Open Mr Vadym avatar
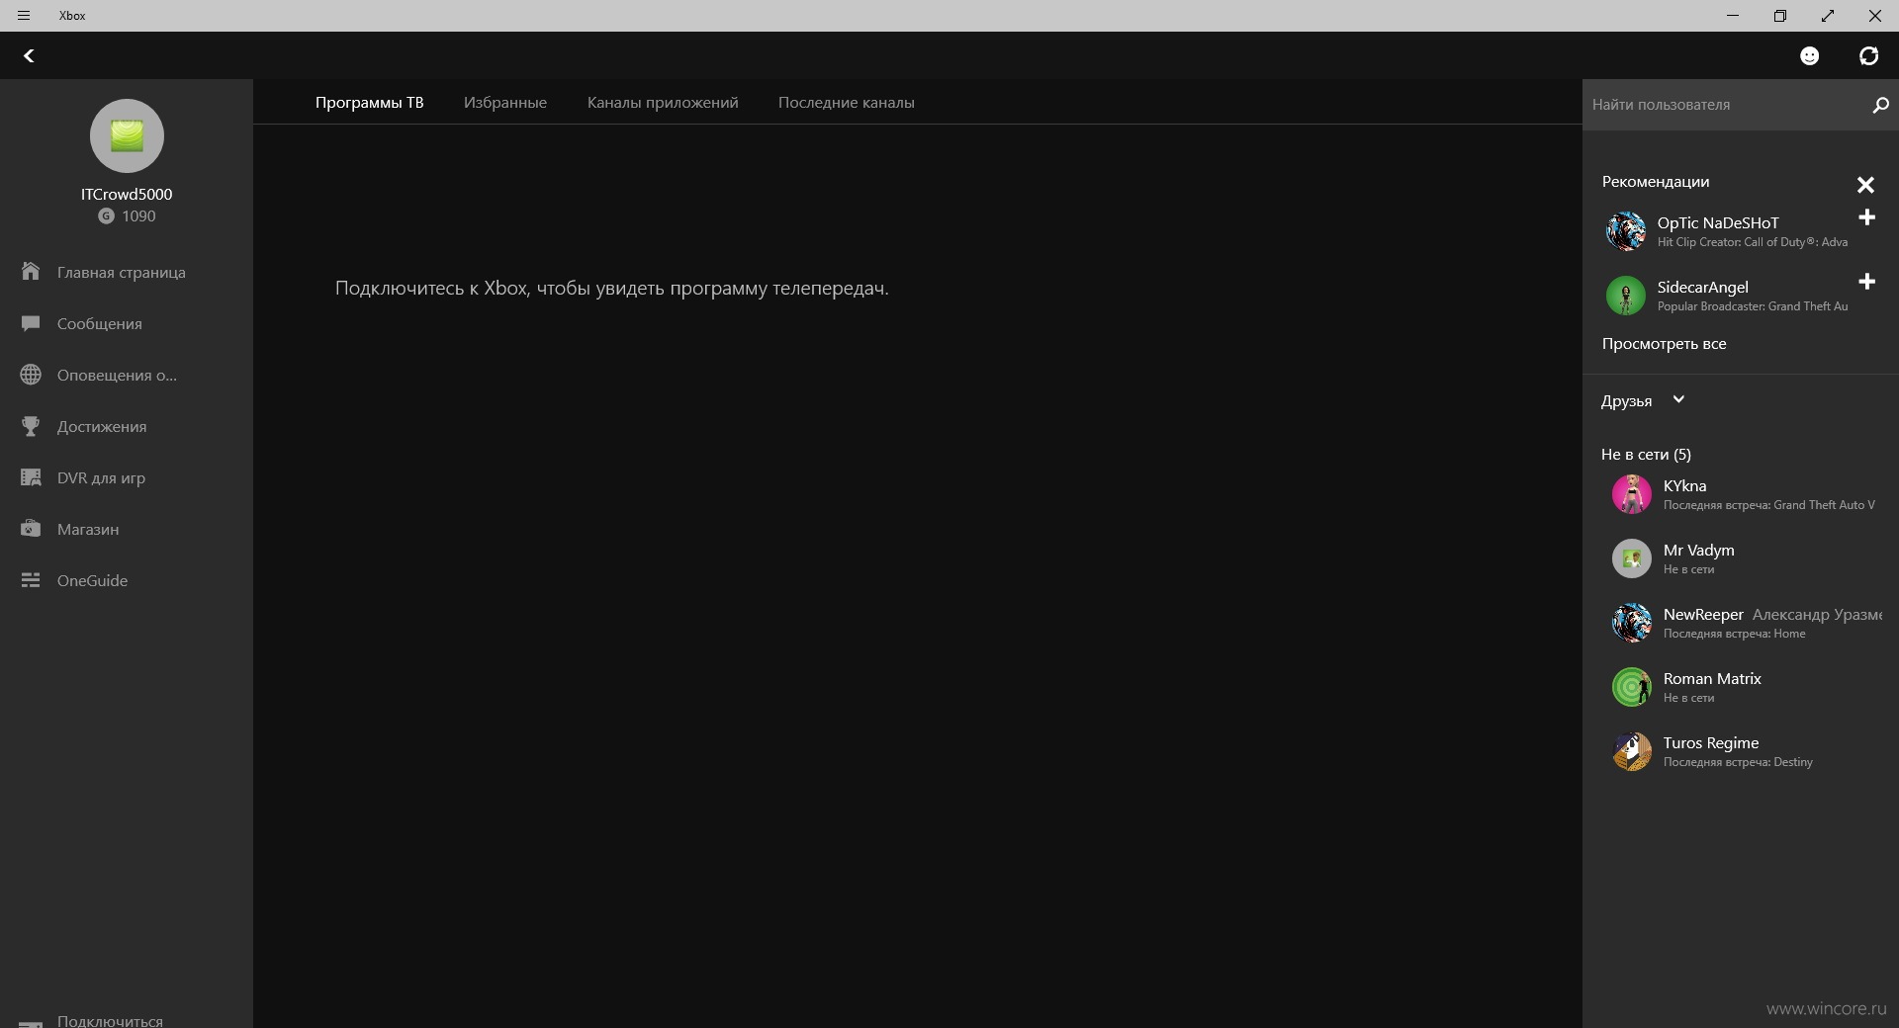 [x=1631, y=558]
